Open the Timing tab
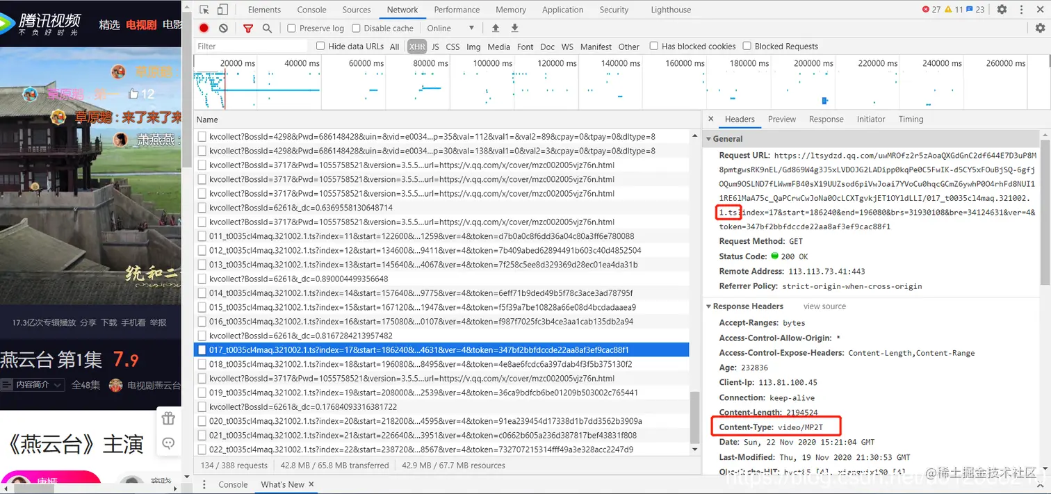Viewport: 1051px width, 494px height. [911, 120]
